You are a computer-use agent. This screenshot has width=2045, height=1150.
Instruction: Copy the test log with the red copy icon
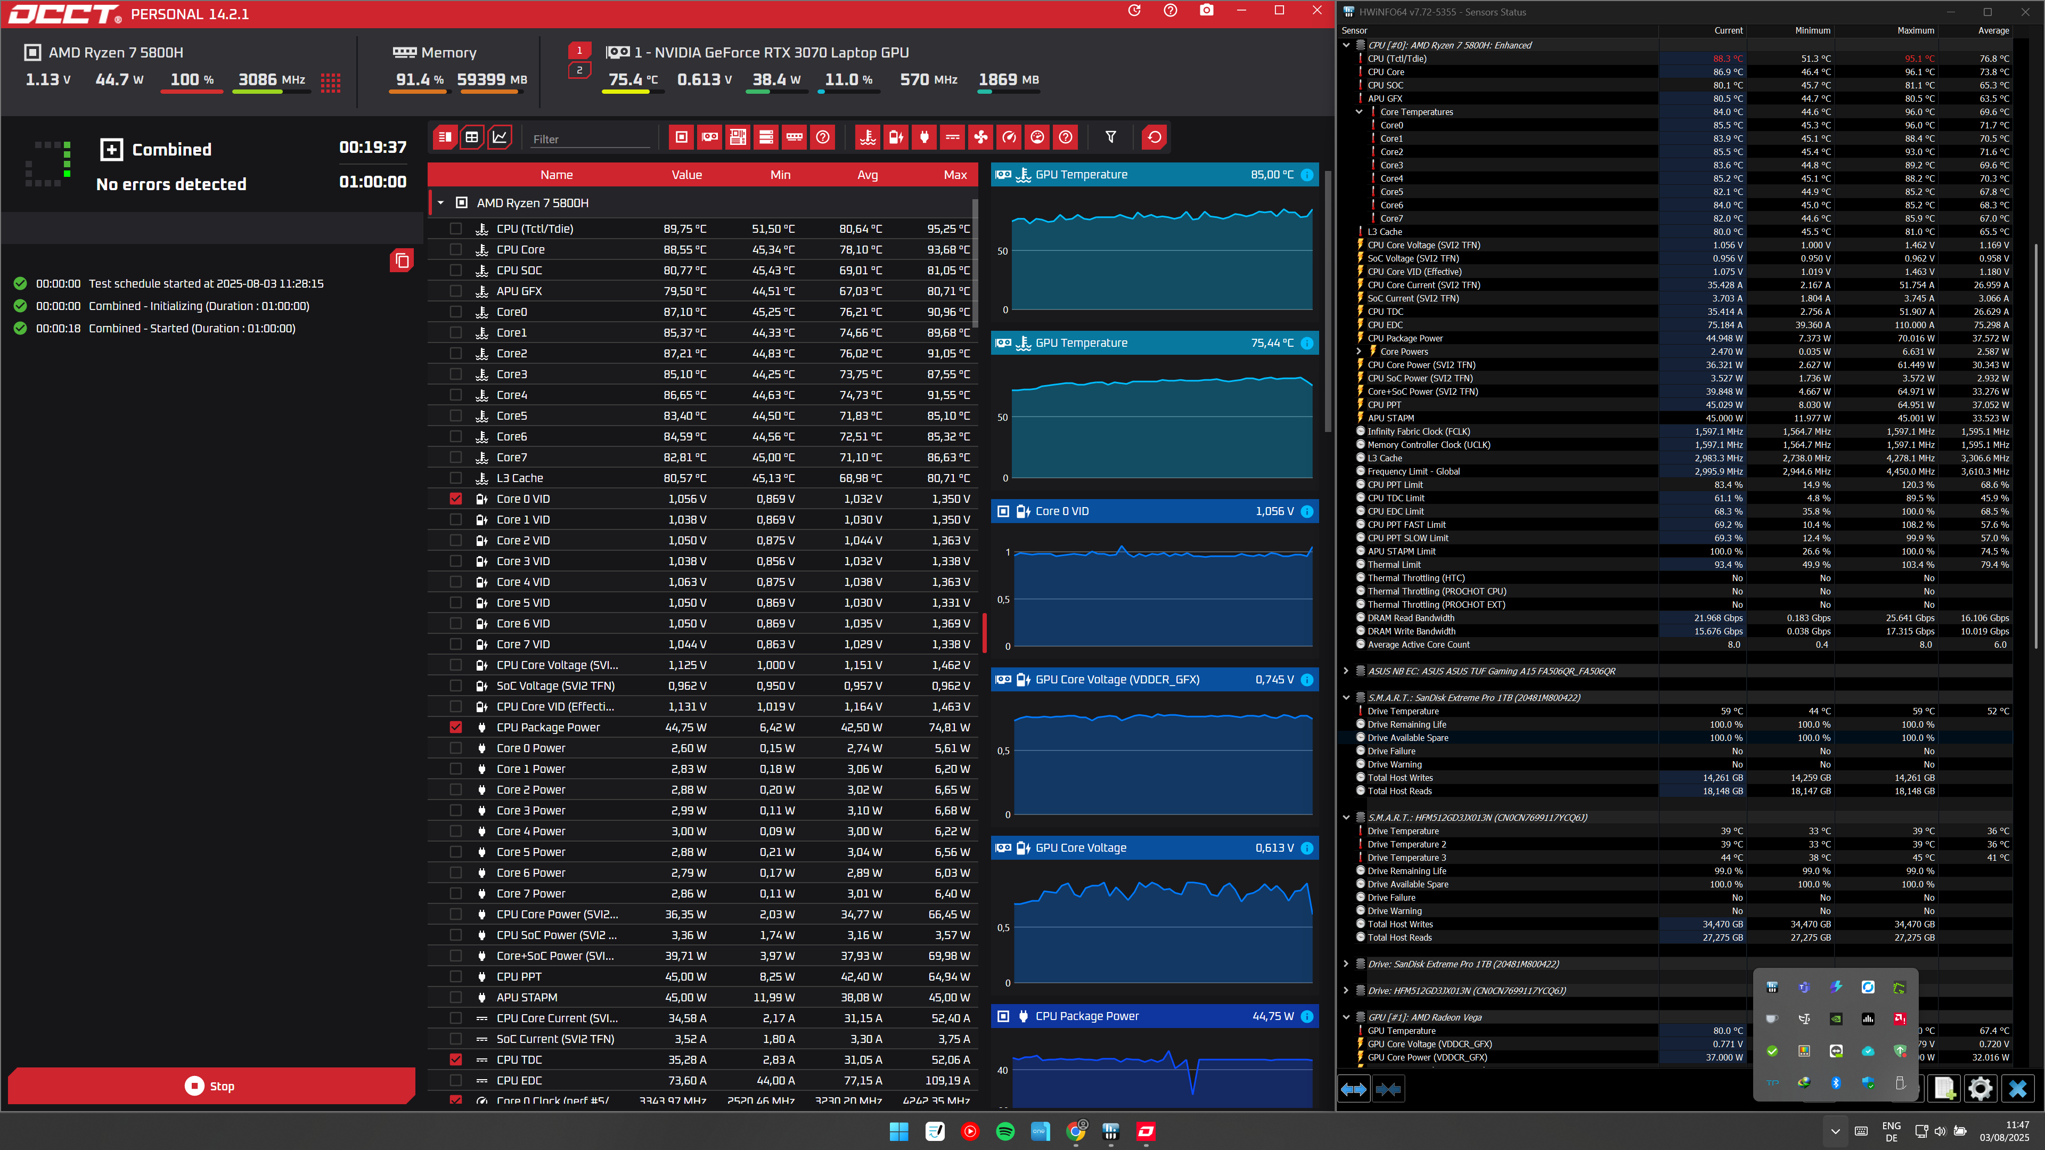[x=402, y=260]
